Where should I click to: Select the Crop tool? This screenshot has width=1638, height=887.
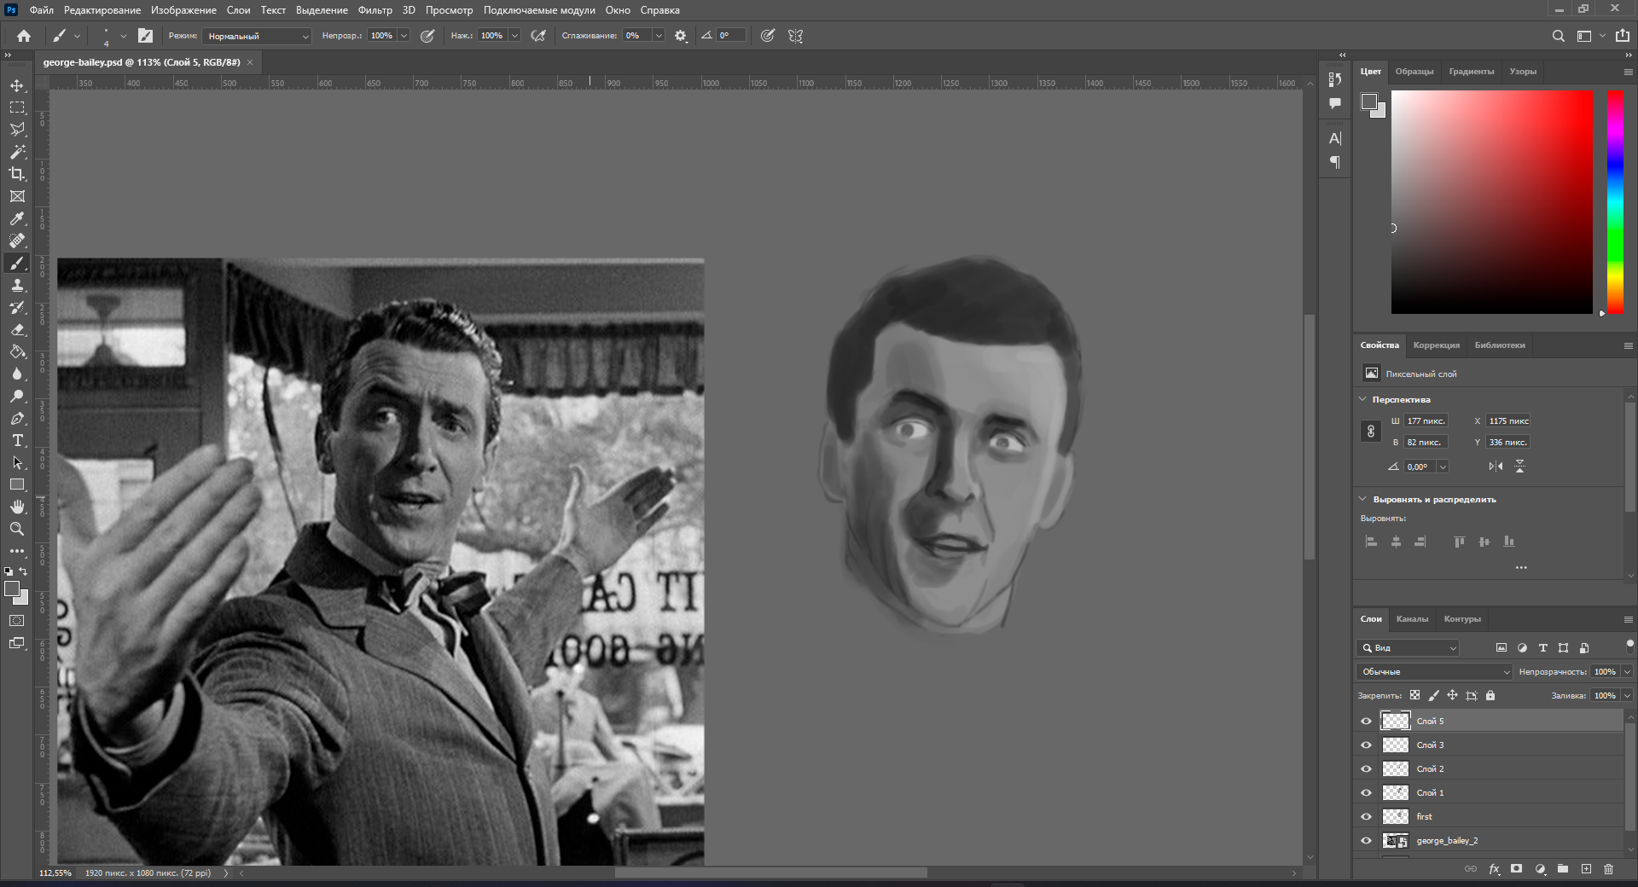[x=17, y=174]
